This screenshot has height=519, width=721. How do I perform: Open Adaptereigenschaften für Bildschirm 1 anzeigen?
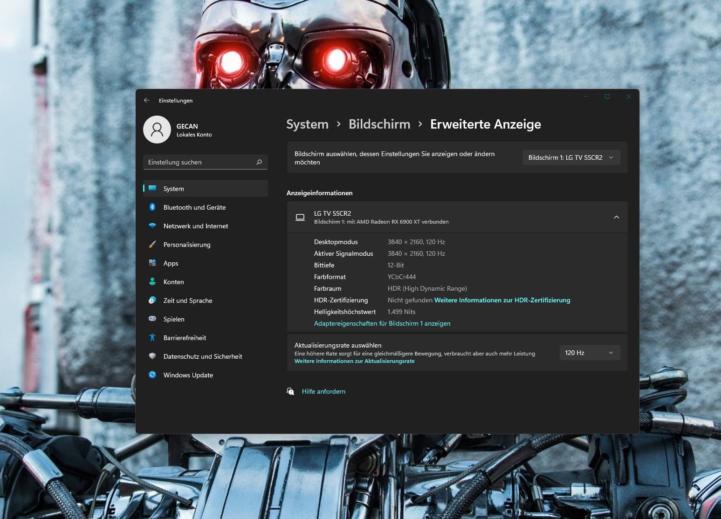coord(382,323)
